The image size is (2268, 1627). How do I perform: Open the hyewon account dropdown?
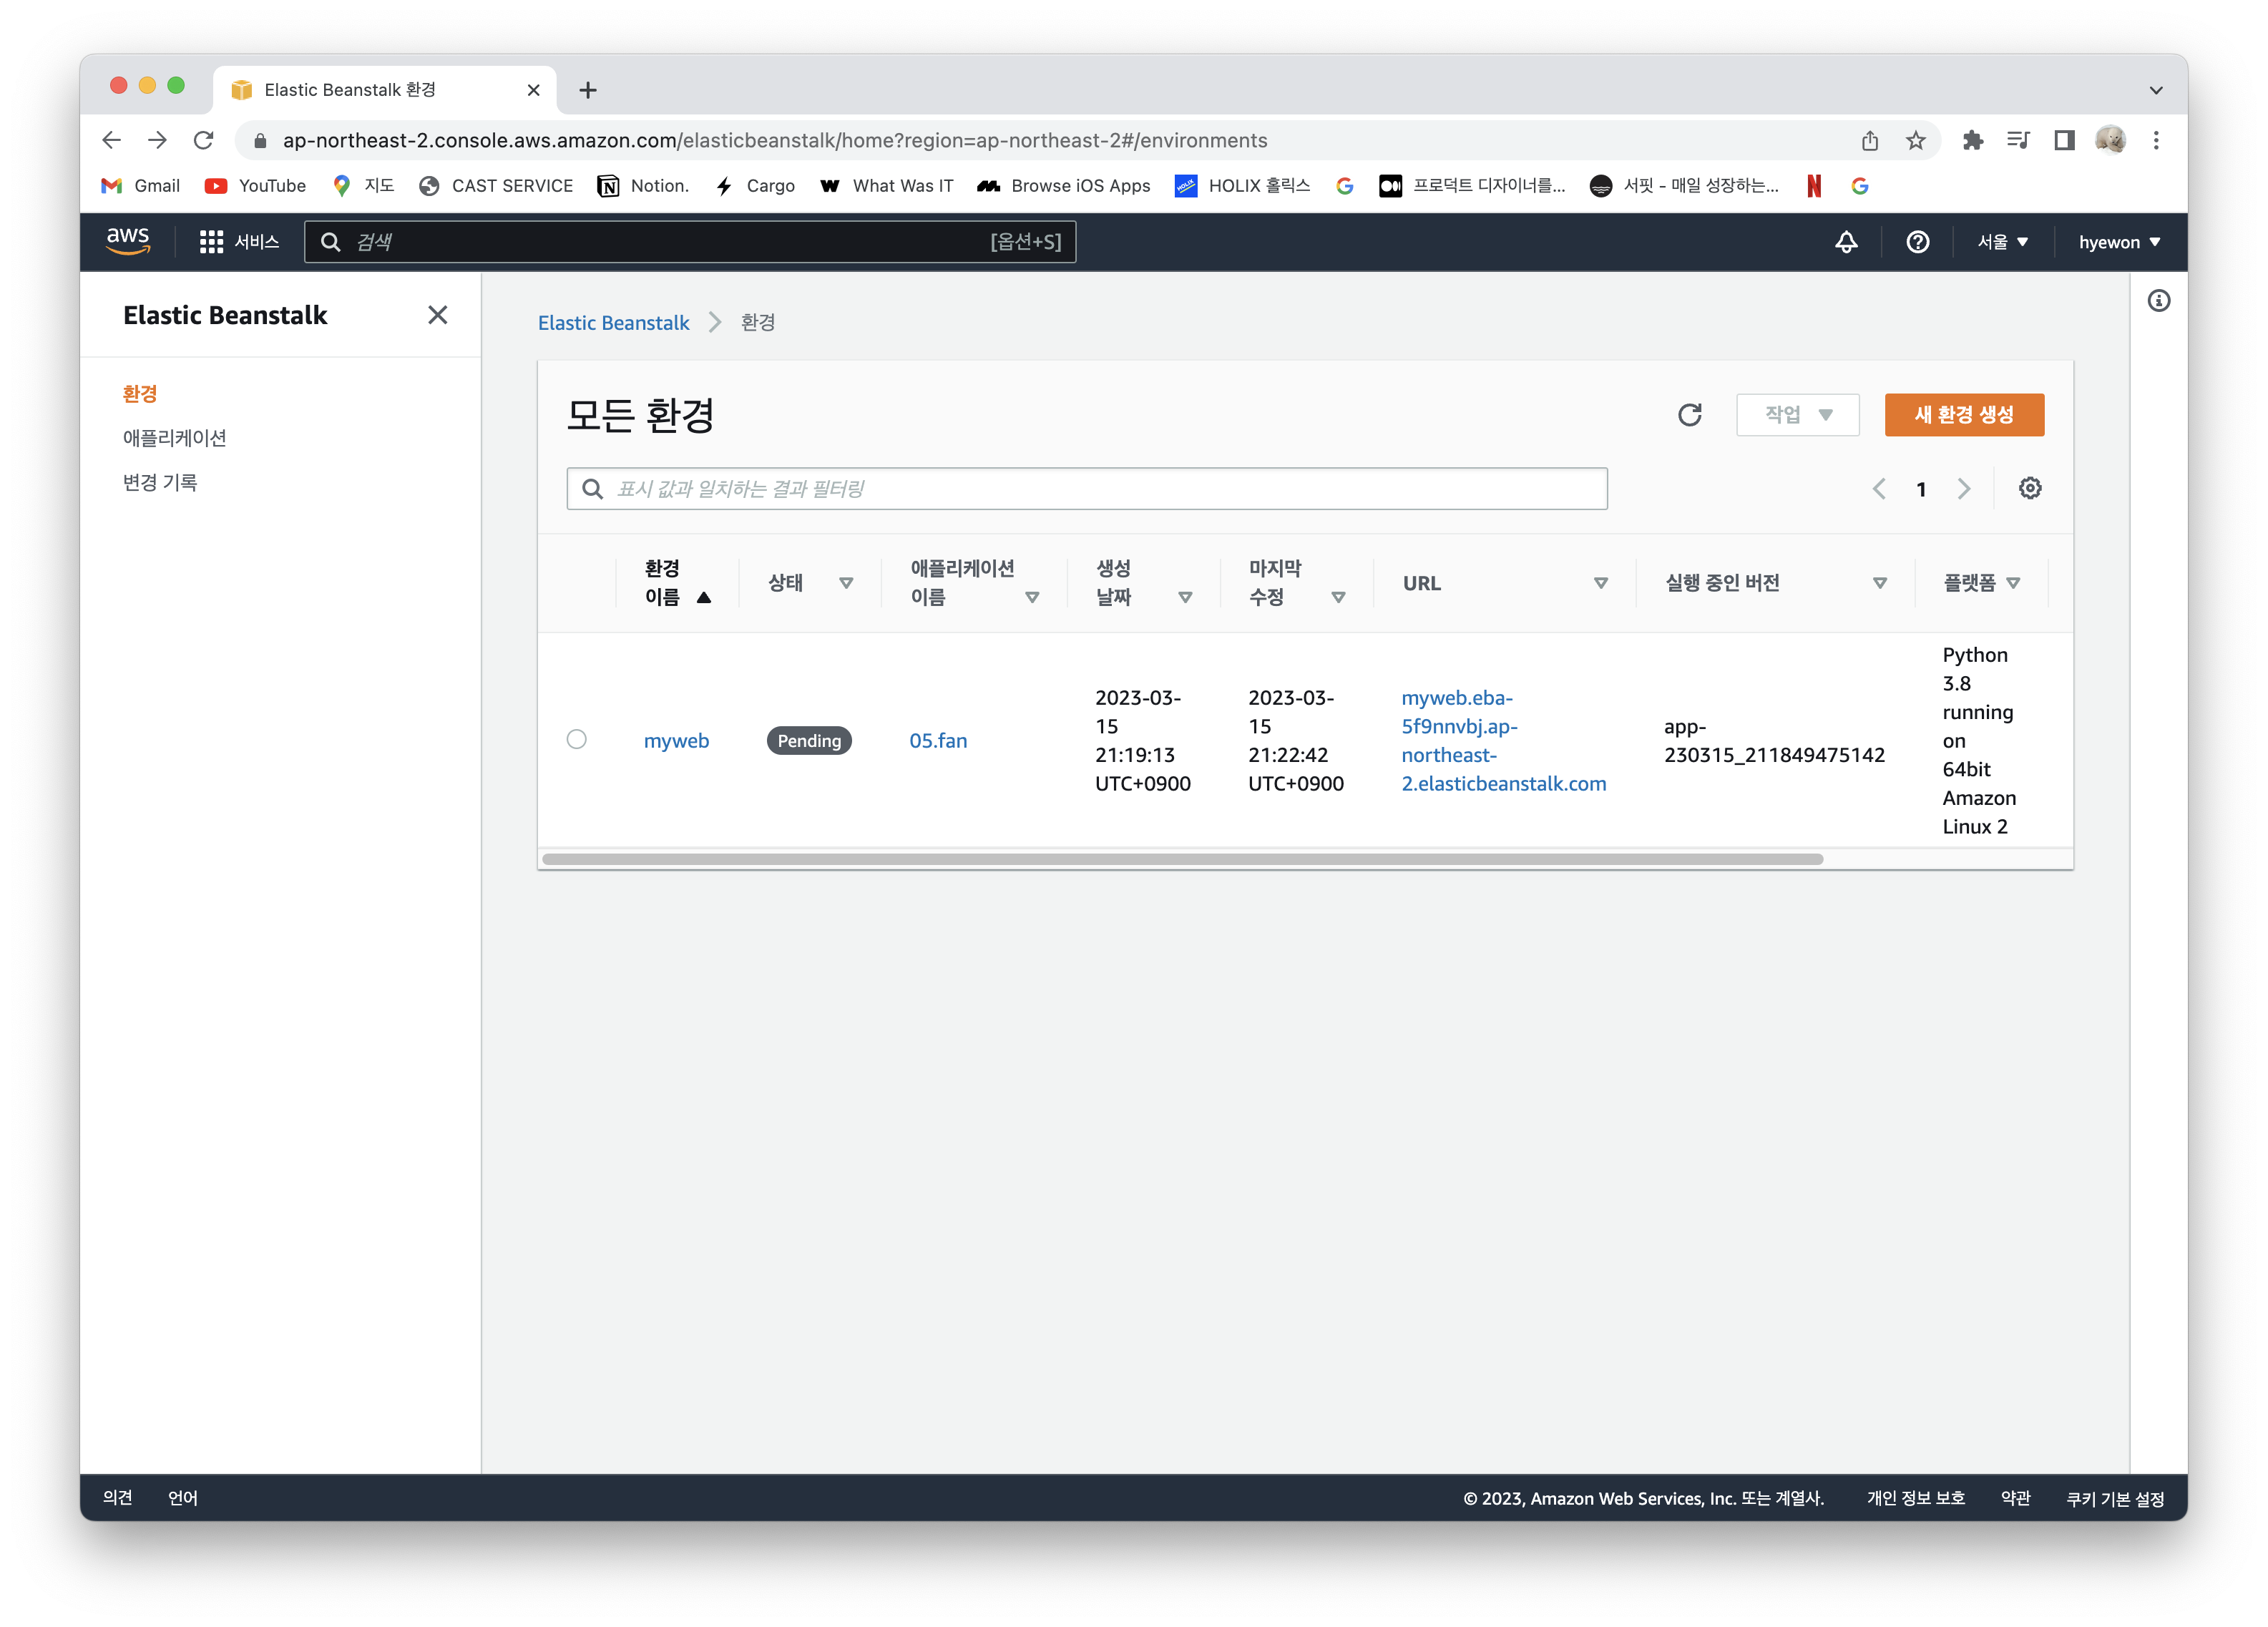tap(2119, 242)
